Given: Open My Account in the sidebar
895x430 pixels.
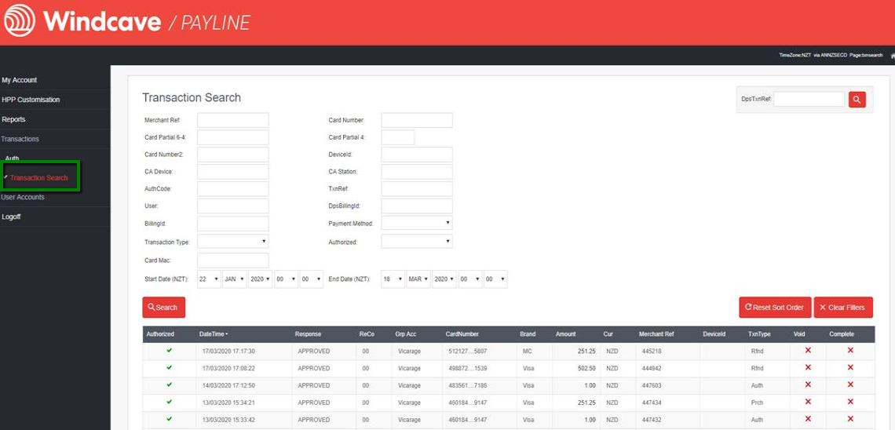Looking at the screenshot, I should 20,80.
